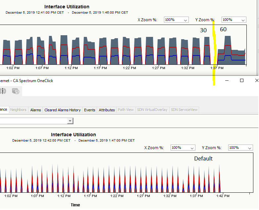Click the 12:42:00 PM CET start date text
The image size is (259, 210).
[41, 141]
